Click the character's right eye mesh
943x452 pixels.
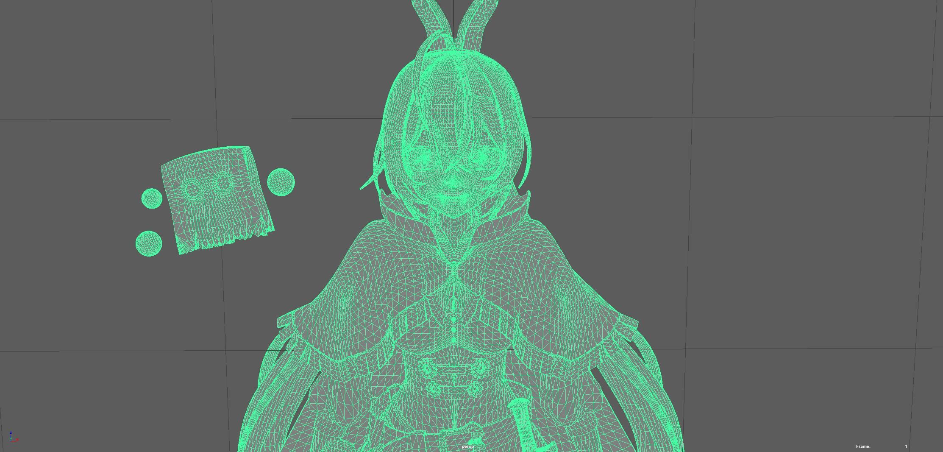click(481, 158)
